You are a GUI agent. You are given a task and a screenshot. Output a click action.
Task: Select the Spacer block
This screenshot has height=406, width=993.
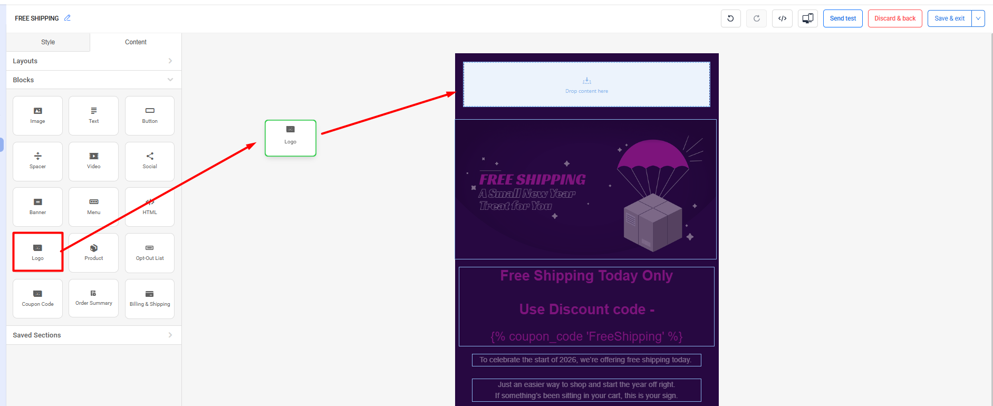[37, 161]
